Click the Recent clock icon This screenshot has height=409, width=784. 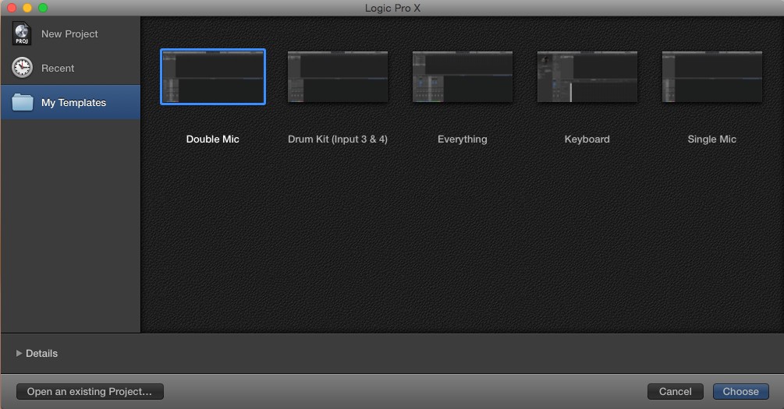coord(22,68)
